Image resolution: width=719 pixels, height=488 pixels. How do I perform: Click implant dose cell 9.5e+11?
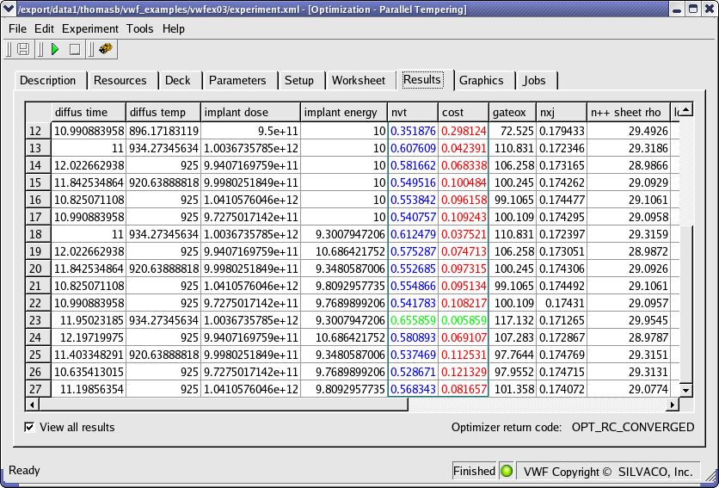click(x=250, y=131)
